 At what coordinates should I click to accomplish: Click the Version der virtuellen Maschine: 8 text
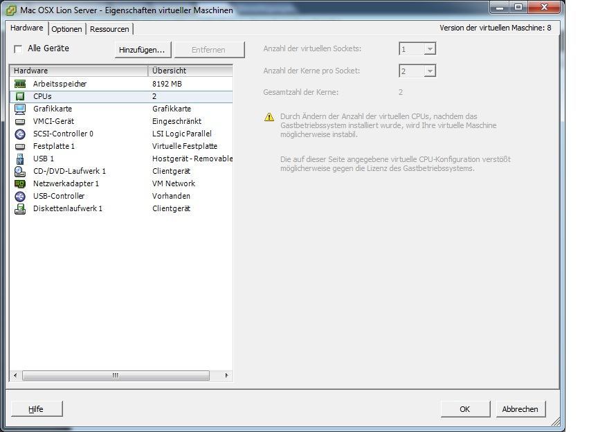[495, 28]
